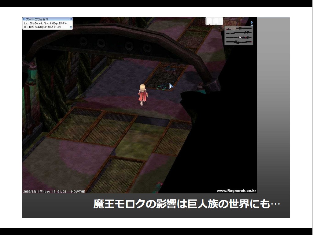
Task: Open the second empty slot dropdown arrow
Action: point(216,24)
